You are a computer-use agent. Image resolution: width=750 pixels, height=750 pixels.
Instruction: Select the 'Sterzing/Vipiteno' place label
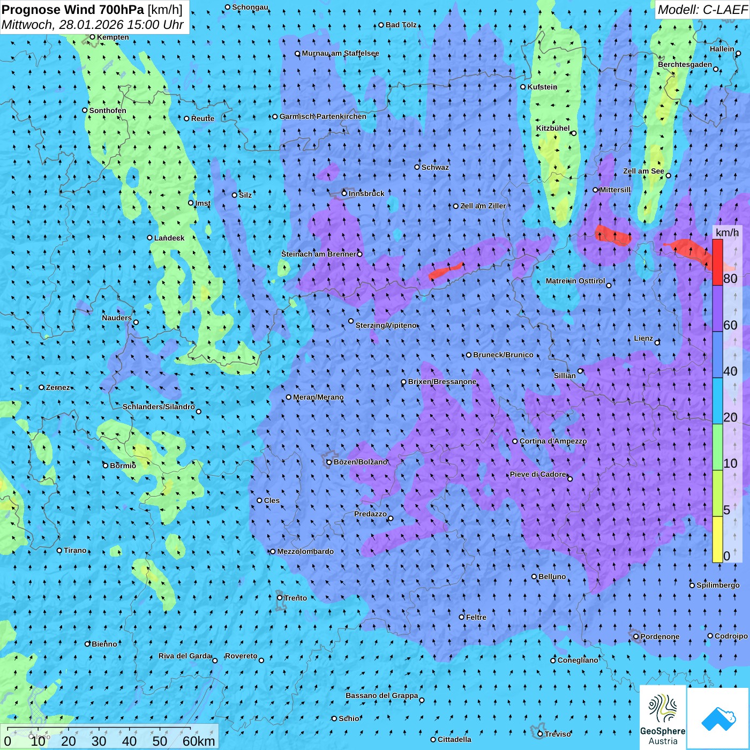point(386,325)
